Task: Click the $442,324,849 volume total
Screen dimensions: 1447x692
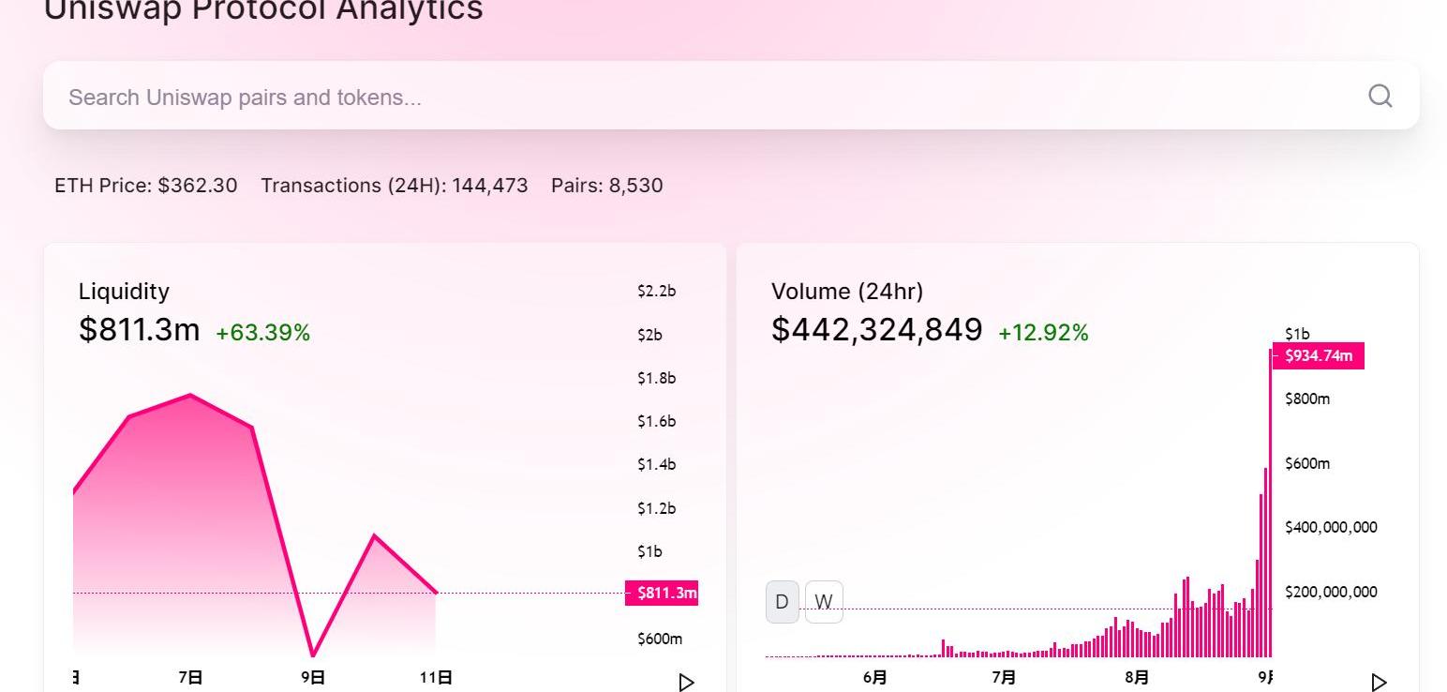Action: 876,330
